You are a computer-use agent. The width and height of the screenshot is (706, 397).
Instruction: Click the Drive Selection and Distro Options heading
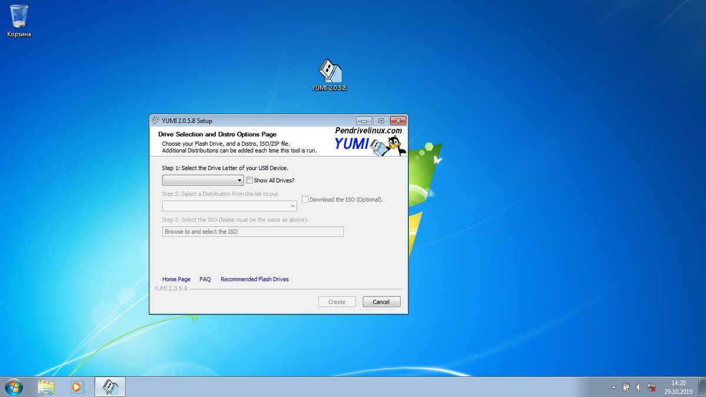click(217, 135)
